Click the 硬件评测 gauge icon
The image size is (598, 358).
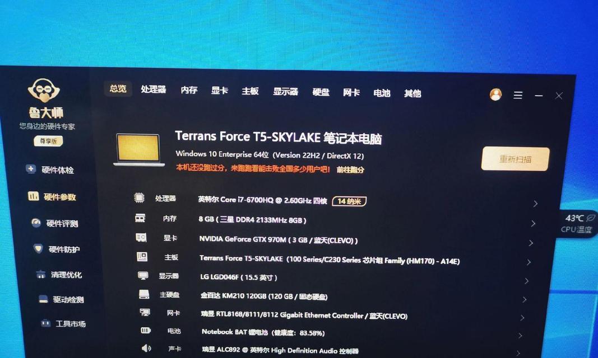point(36,223)
